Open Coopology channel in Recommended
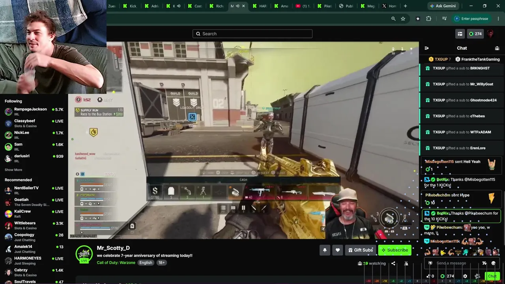This screenshot has height=284, width=505. (34, 237)
